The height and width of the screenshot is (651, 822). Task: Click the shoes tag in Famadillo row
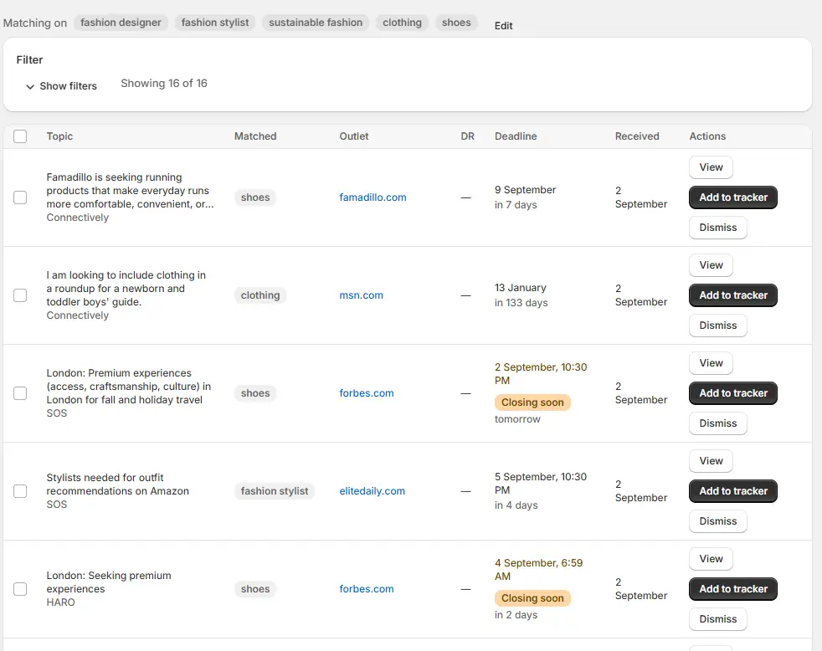click(x=255, y=197)
